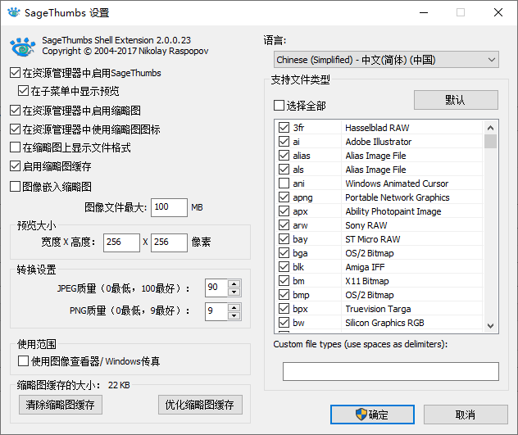The width and height of the screenshot is (518, 435).
Task: Toggle 在资源管理器中启用SageThumbs checkbox
Action: pos(16,73)
